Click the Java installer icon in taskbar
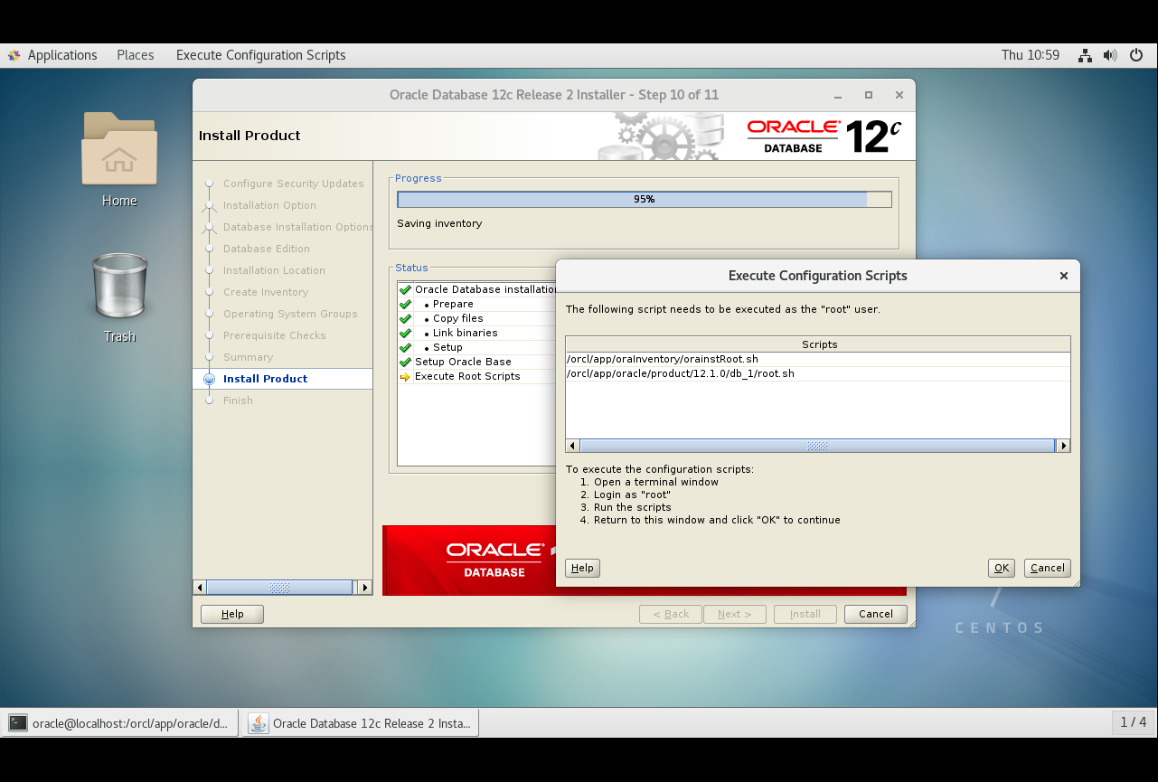Image resolution: width=1158 pixels, height=782 pixels. point(259,722)
